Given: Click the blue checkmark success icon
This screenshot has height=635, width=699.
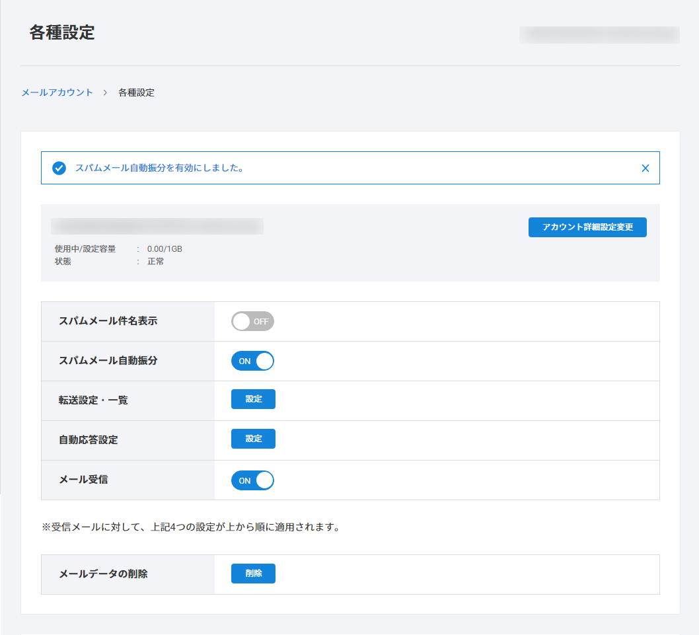Looking at the screenshot, I should [59, 168].
